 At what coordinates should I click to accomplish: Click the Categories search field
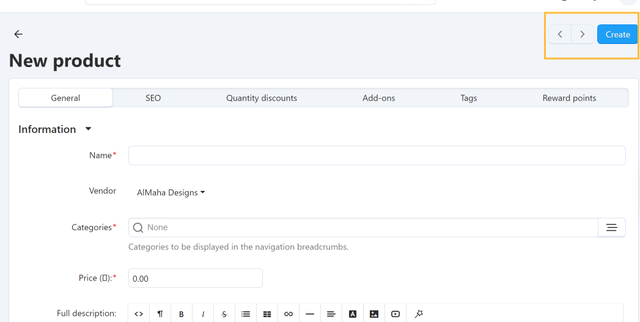(363, 227)
